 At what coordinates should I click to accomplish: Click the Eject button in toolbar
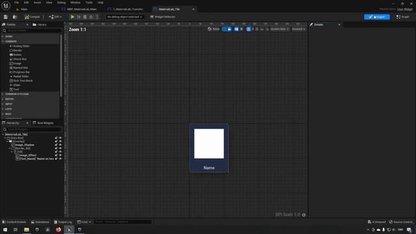tap(91, 17)
